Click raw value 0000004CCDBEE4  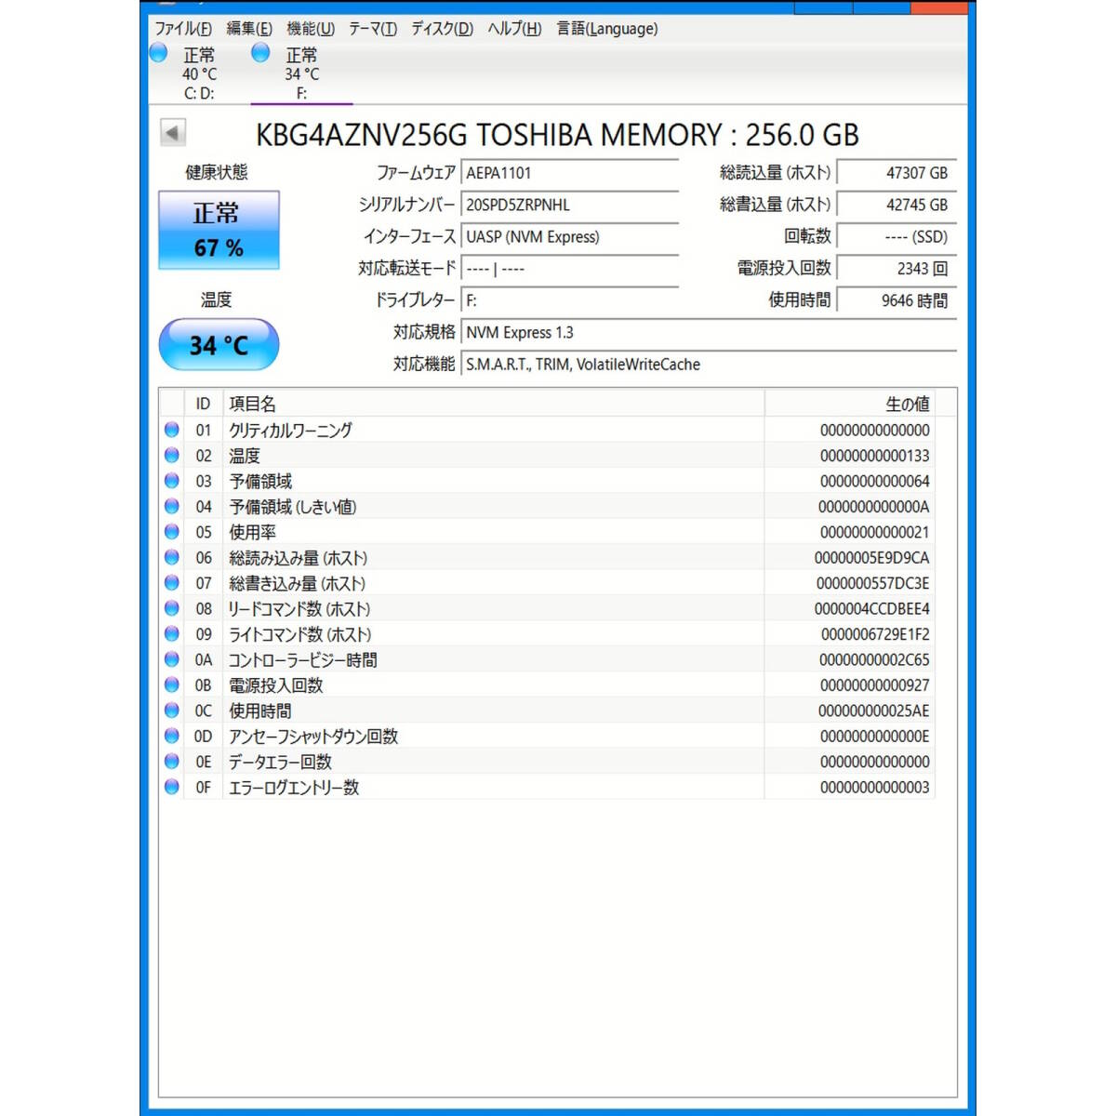pyautogui.click(x=871, y=609)
